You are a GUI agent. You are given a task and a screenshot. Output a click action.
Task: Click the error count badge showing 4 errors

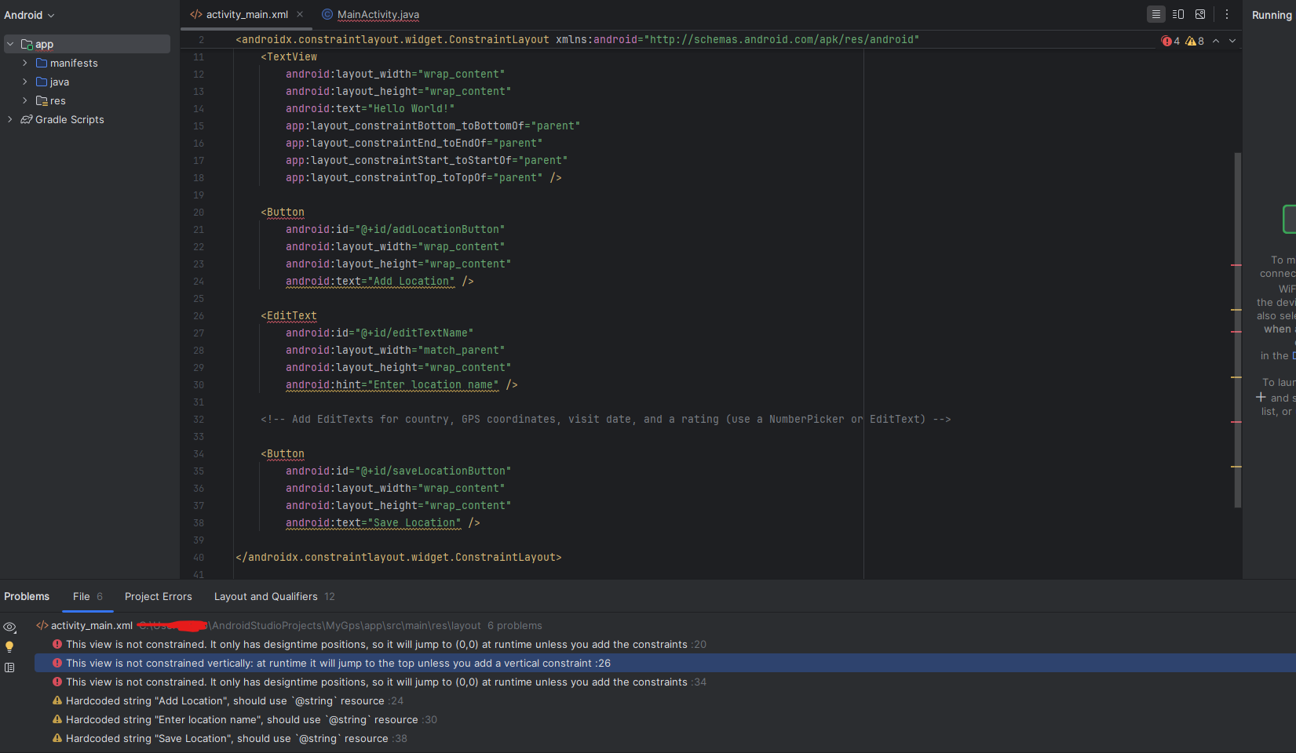pyautogui.click(x=1170, y=41)
